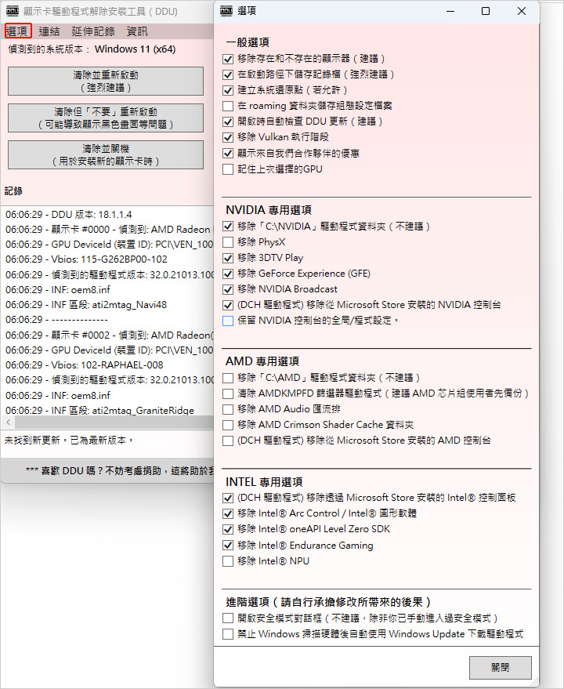The width and height of the screenshot is (564, 689).
Task: Disable 顯示來自我們合作夥伴的優惠
Action: [x=227, y=154]
